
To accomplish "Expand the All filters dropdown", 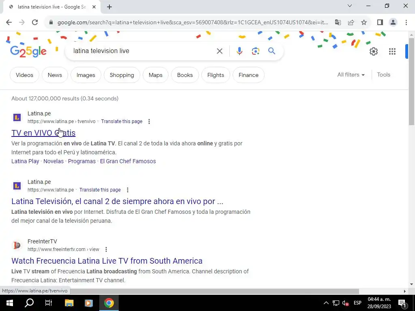I will [x=351, y=75].
